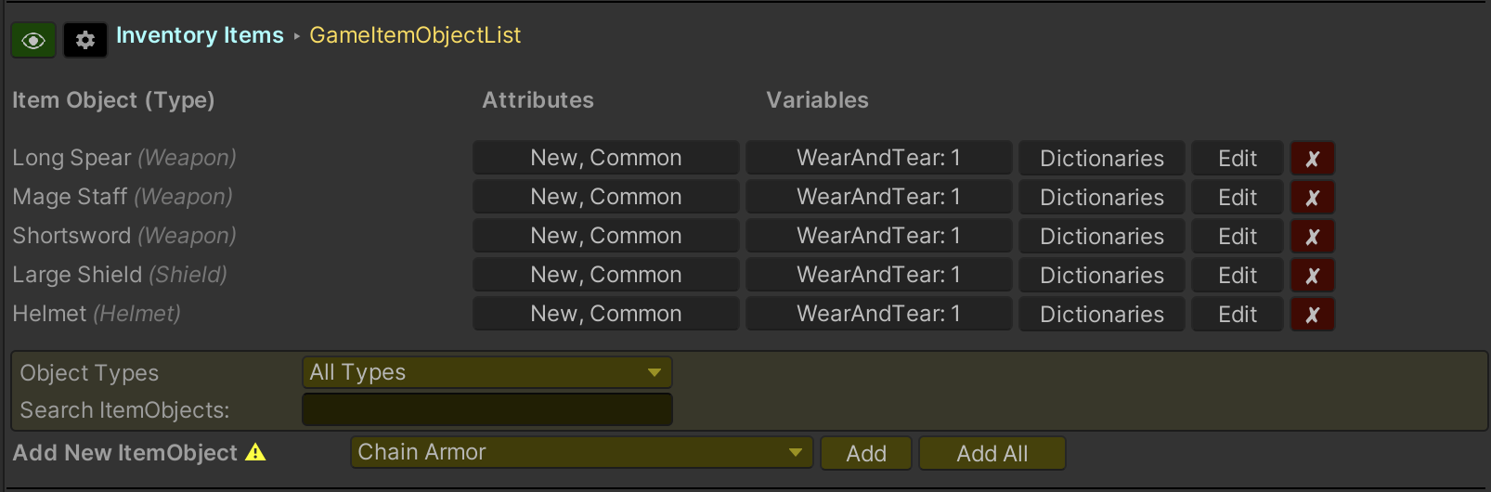
Task: Select GameItemObjectList in the breadcrumb
Action: 414,35
